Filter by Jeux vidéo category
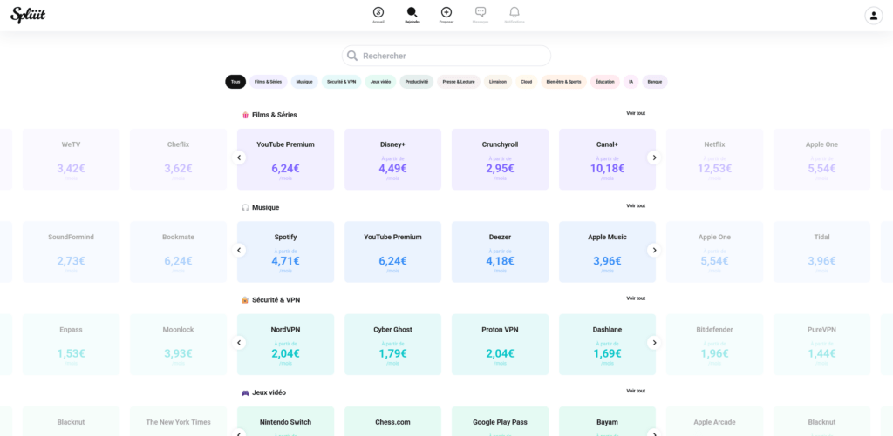 point(380,82)
